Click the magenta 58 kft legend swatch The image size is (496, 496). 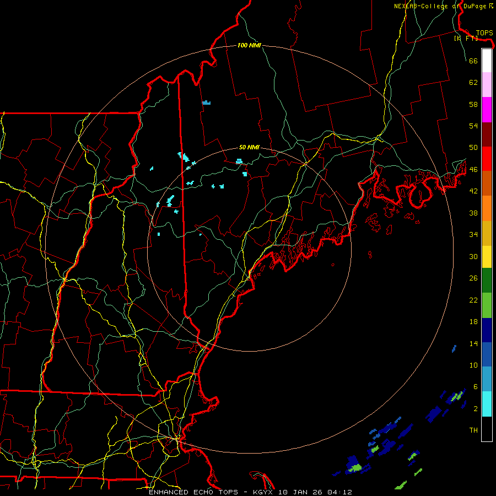click(487, 110)
